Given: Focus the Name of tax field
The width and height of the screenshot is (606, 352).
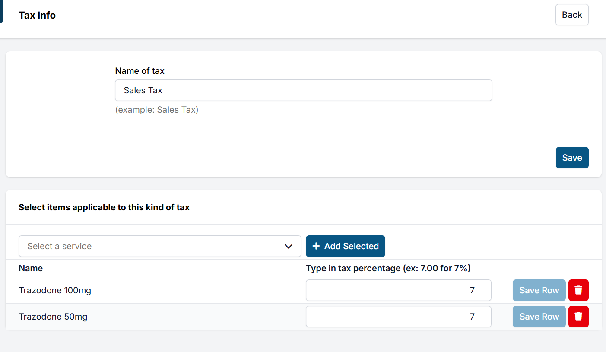Looking at the screenshot, I should [303, 90].
